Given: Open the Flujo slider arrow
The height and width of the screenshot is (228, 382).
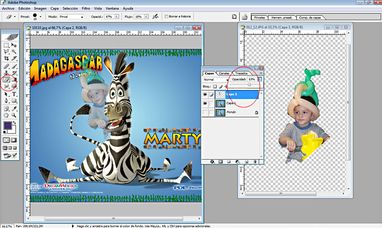Looking at the screenshot, I should [x=146, y=17].
